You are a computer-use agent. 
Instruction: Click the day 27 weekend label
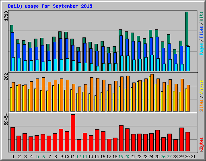click(x=169, y=157)
